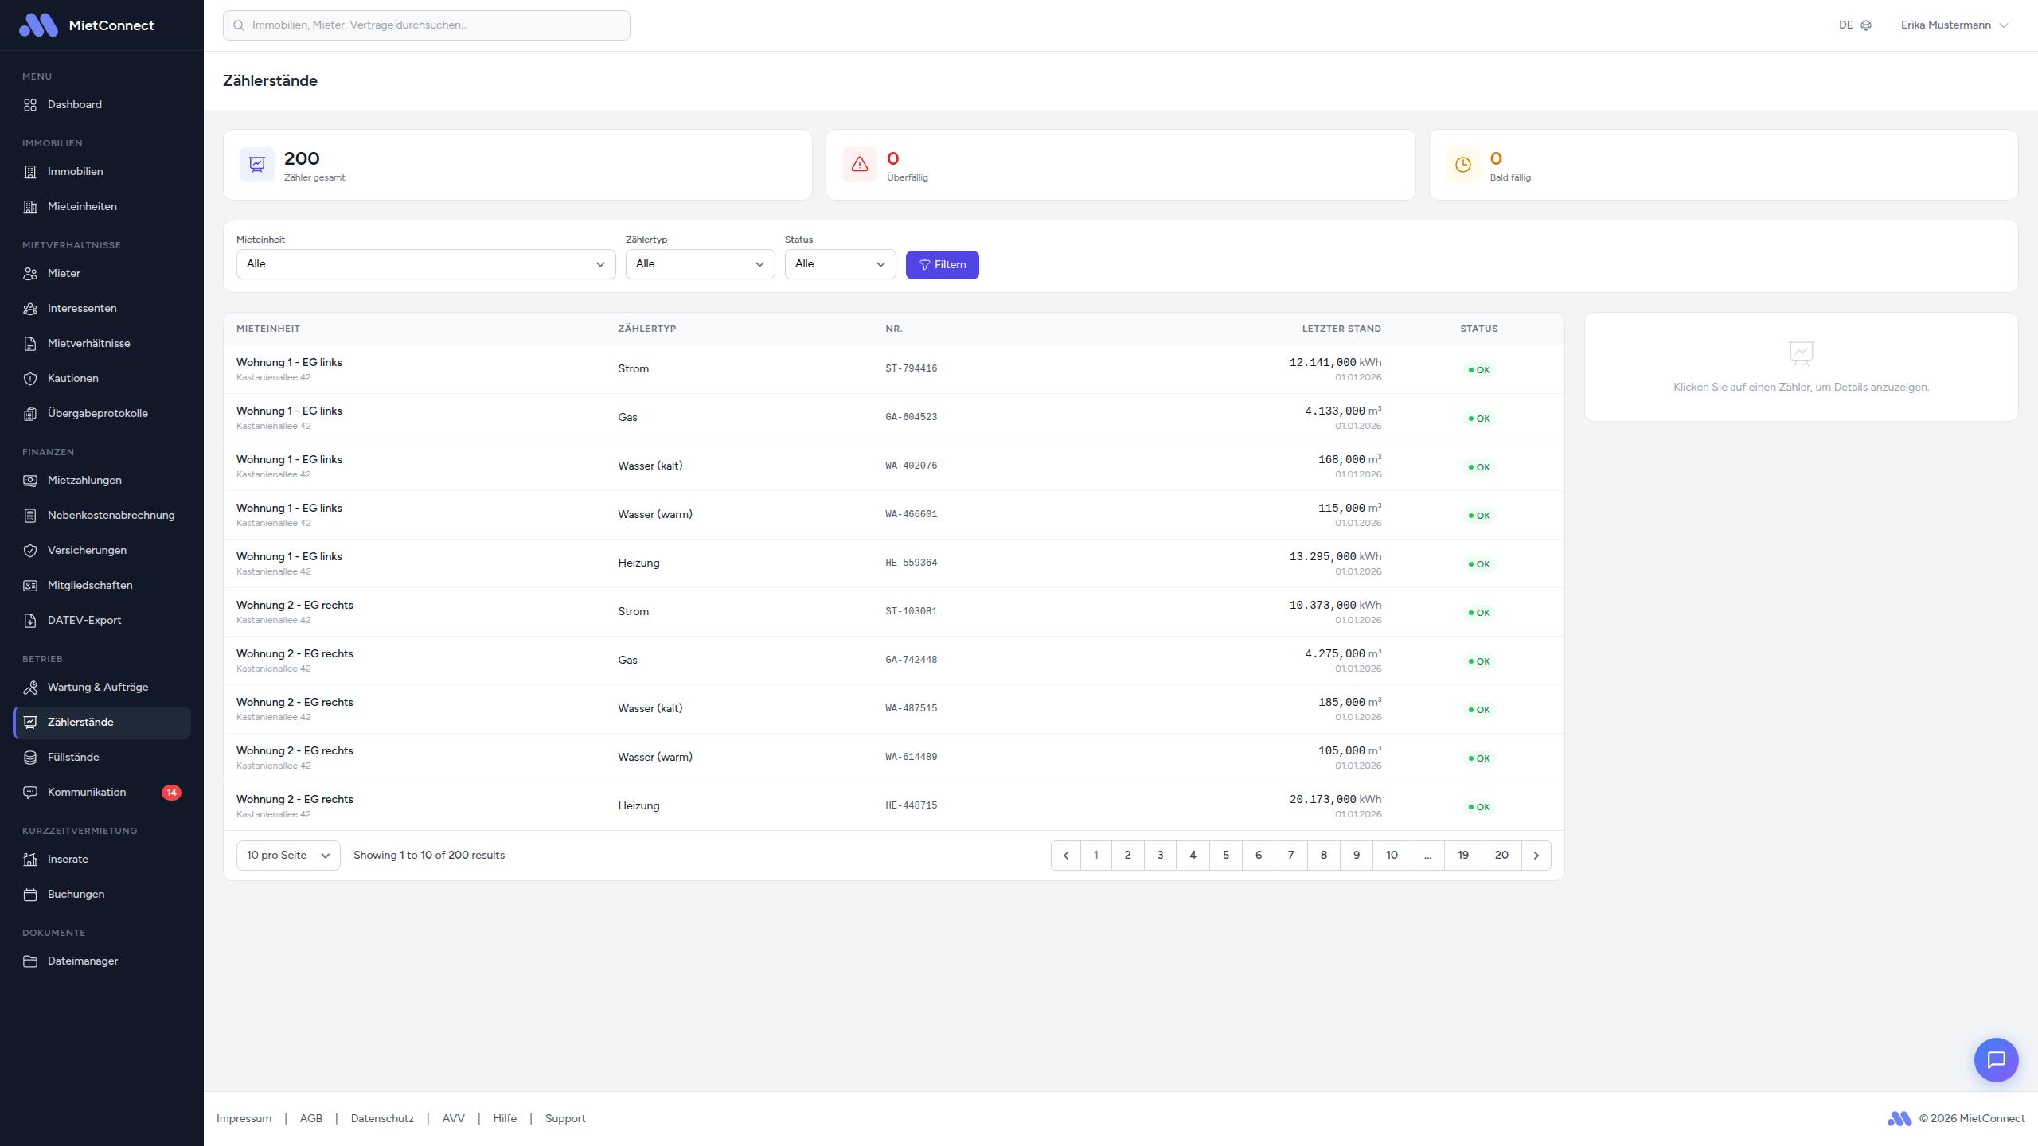The height and width of the screenshot is (1146, 2038).
Task: Click the red Kommunikation badge 14
Action: pos(171,792)
